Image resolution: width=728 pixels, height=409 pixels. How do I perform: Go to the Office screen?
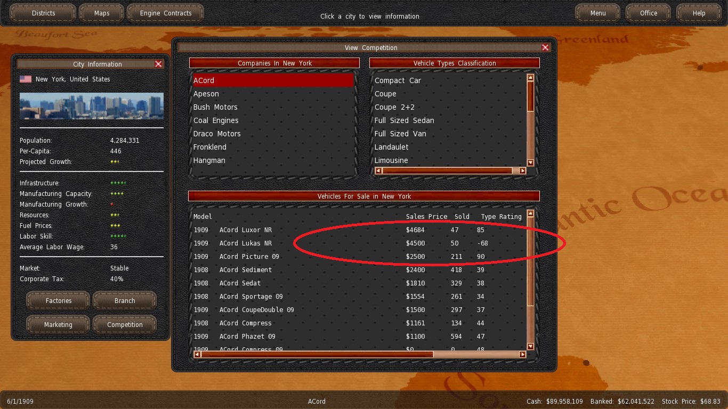point(648,13)
